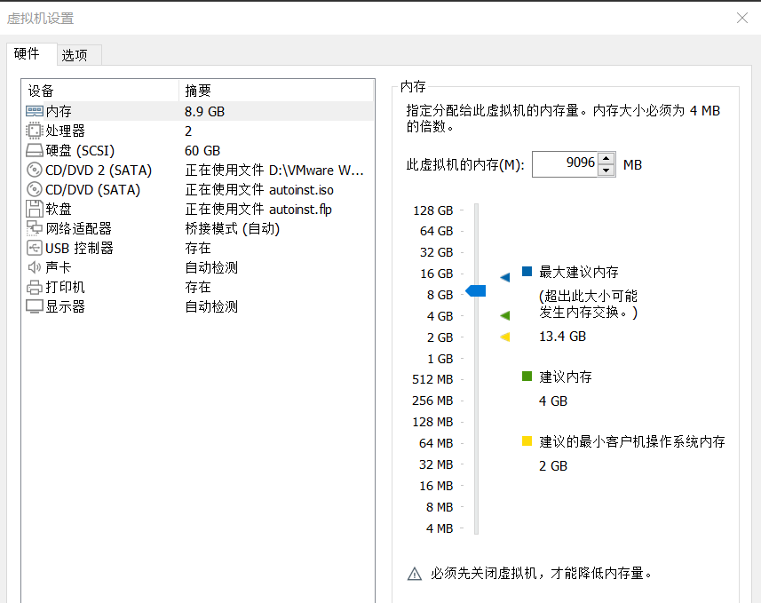Image resolution: width=761 pixels, height=603 pixels.
Task: Select the CD/DVD 2 (SATA) drive icon
Action: [32, 170]
